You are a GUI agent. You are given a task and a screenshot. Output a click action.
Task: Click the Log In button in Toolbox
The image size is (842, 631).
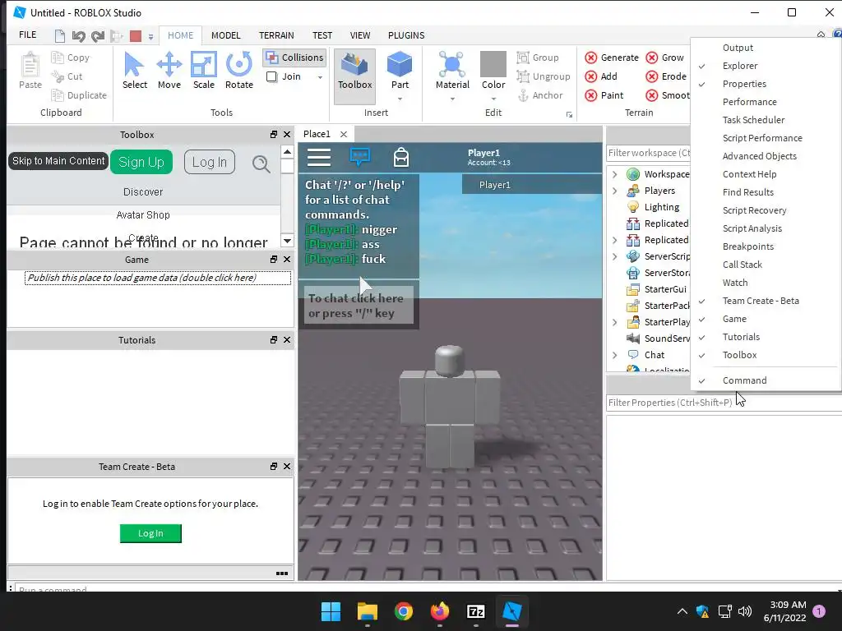210,162
